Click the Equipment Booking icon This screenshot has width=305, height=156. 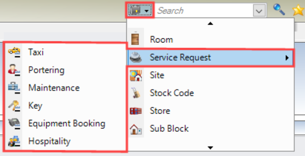click(14, 124)
